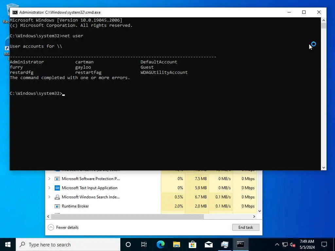The height and width of the screenshot is (251, 335).
Task: Click the 'Administrator' account name in output
Action: point(27,62)
